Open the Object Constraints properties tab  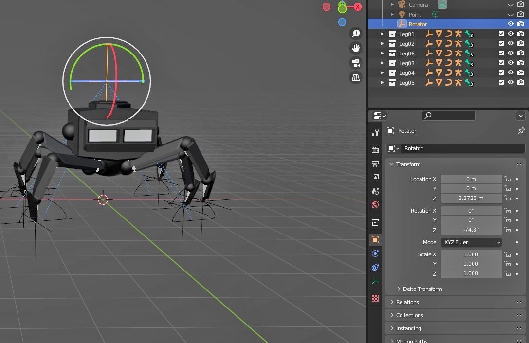(x=375, y=267)
